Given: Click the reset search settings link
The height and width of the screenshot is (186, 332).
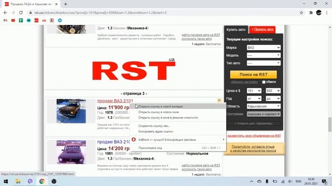Looking at the screenshot, I should [244, 82].
